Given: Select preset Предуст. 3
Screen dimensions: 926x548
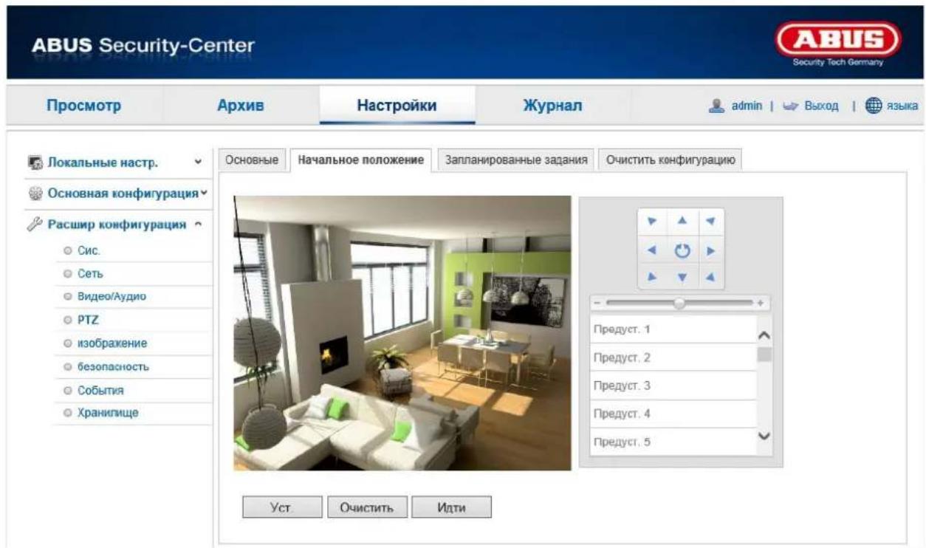Looking at the screenshot, I should [673, 386].
